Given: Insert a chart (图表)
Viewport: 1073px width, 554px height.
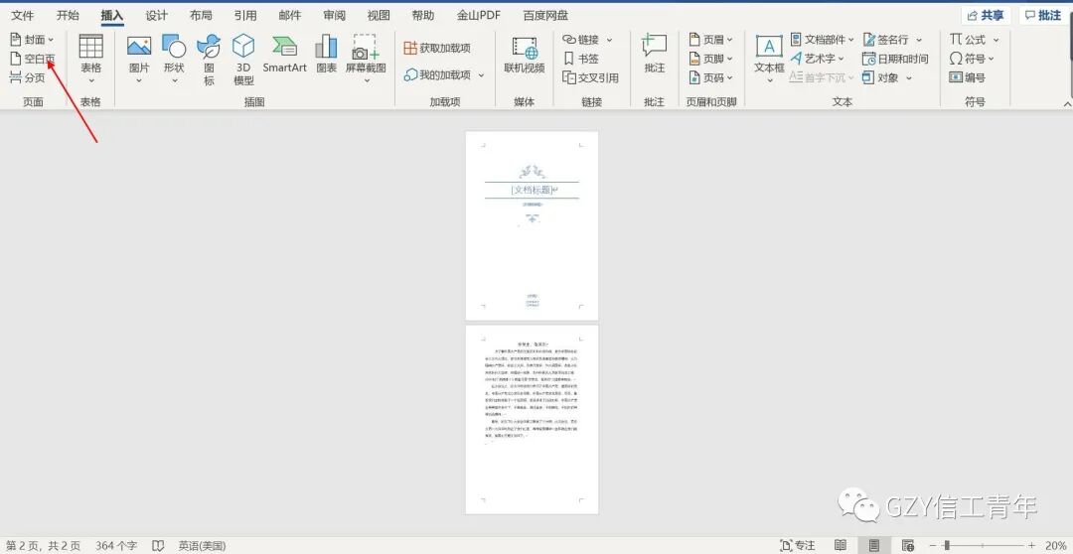Looking at the screenshot, I should click(327, 55).
